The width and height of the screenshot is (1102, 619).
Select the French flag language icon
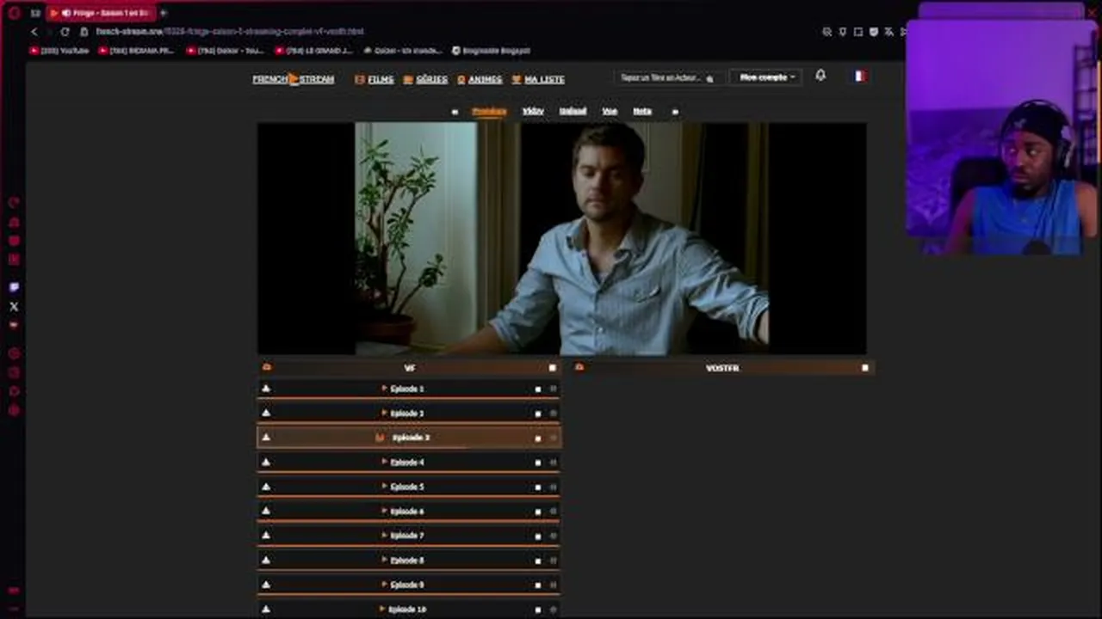tap(859, 76)
